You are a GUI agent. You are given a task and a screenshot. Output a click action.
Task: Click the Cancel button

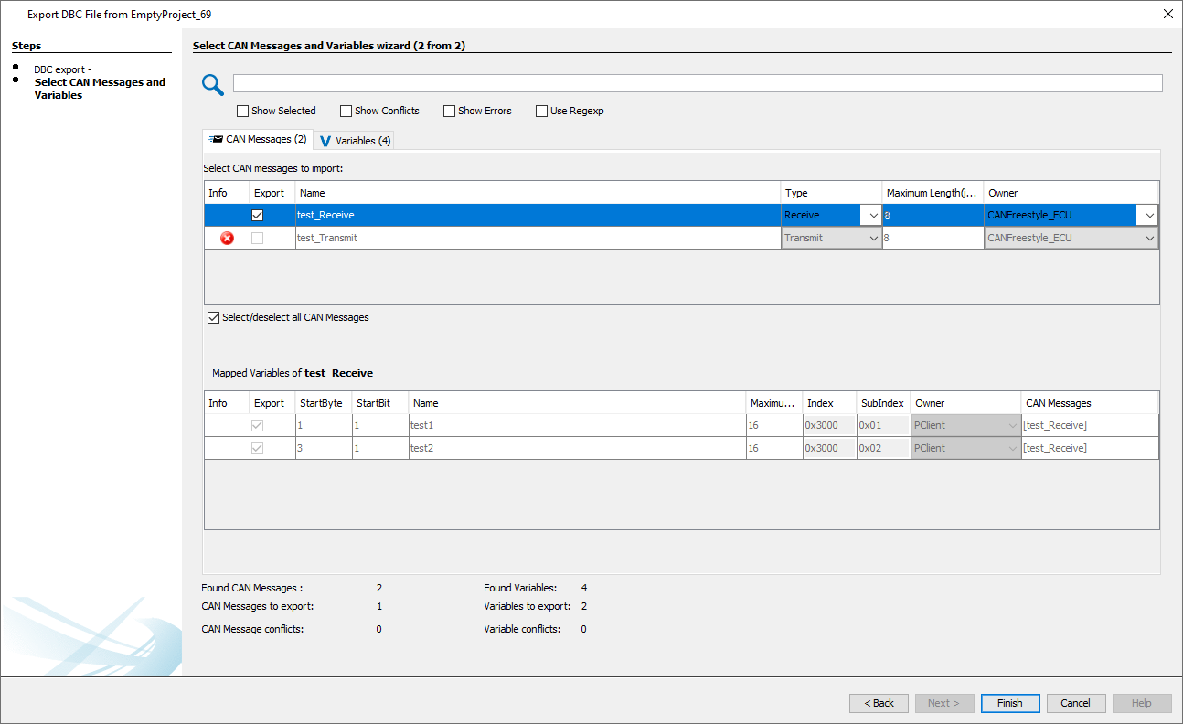pyautogui.click(x=1076, y=703)
